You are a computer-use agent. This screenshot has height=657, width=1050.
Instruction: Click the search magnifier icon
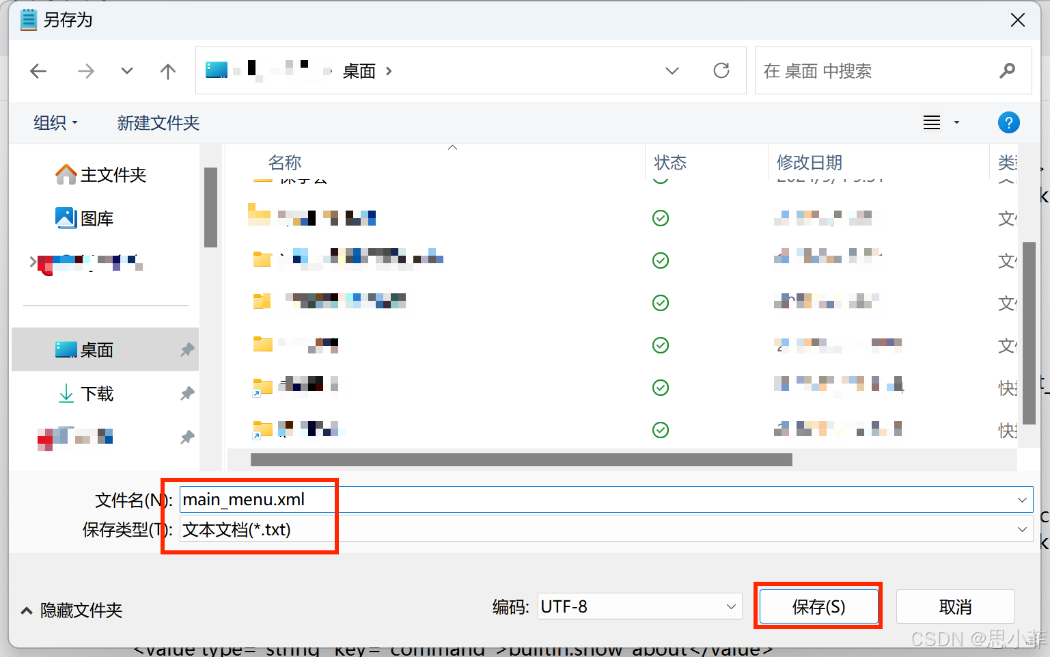1007,70
